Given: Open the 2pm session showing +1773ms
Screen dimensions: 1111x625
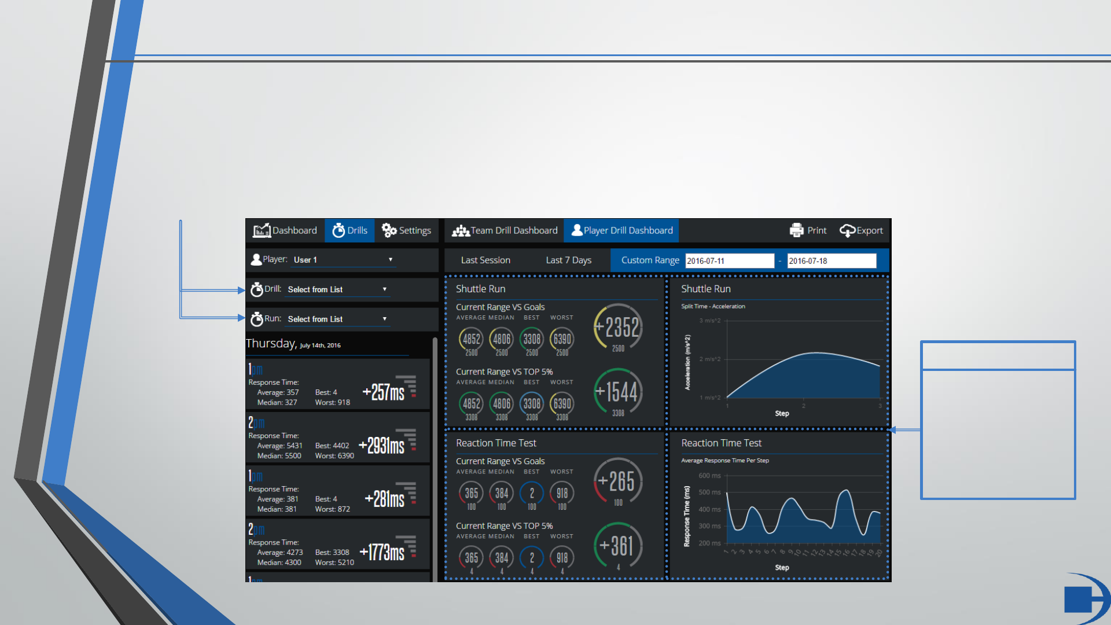Looking at the screenshot, I should (x=337, y=545).
